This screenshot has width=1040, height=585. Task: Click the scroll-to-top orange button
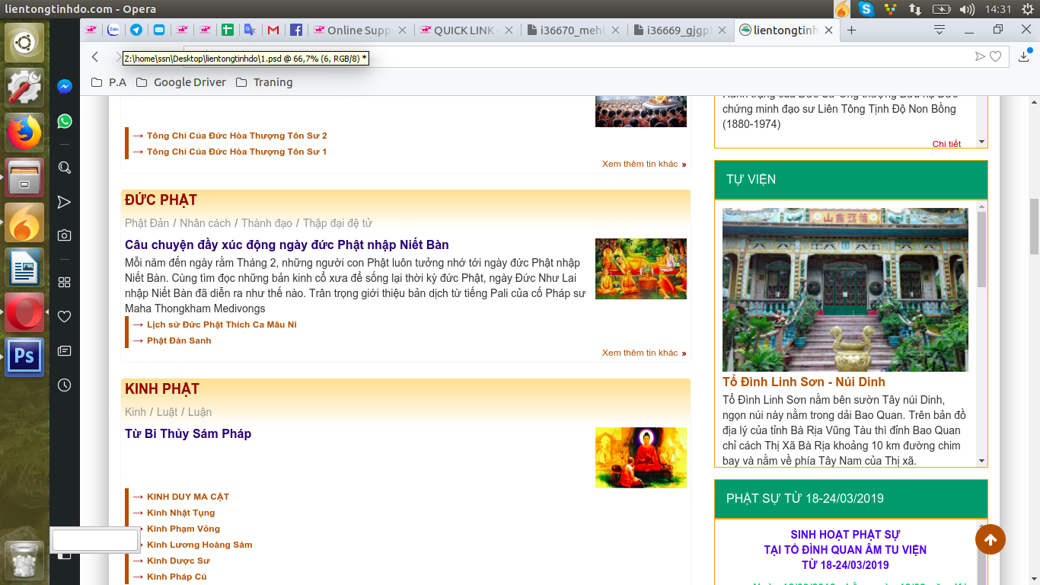click(991, 539)
